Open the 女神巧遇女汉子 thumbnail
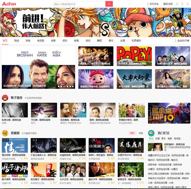The height and width of the screenshot is (189, 191). click(x=172, y=56)
